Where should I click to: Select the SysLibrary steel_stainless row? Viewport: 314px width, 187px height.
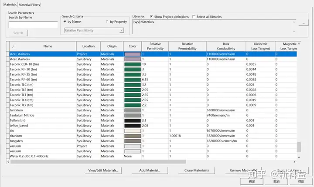(x=153, y=59)
